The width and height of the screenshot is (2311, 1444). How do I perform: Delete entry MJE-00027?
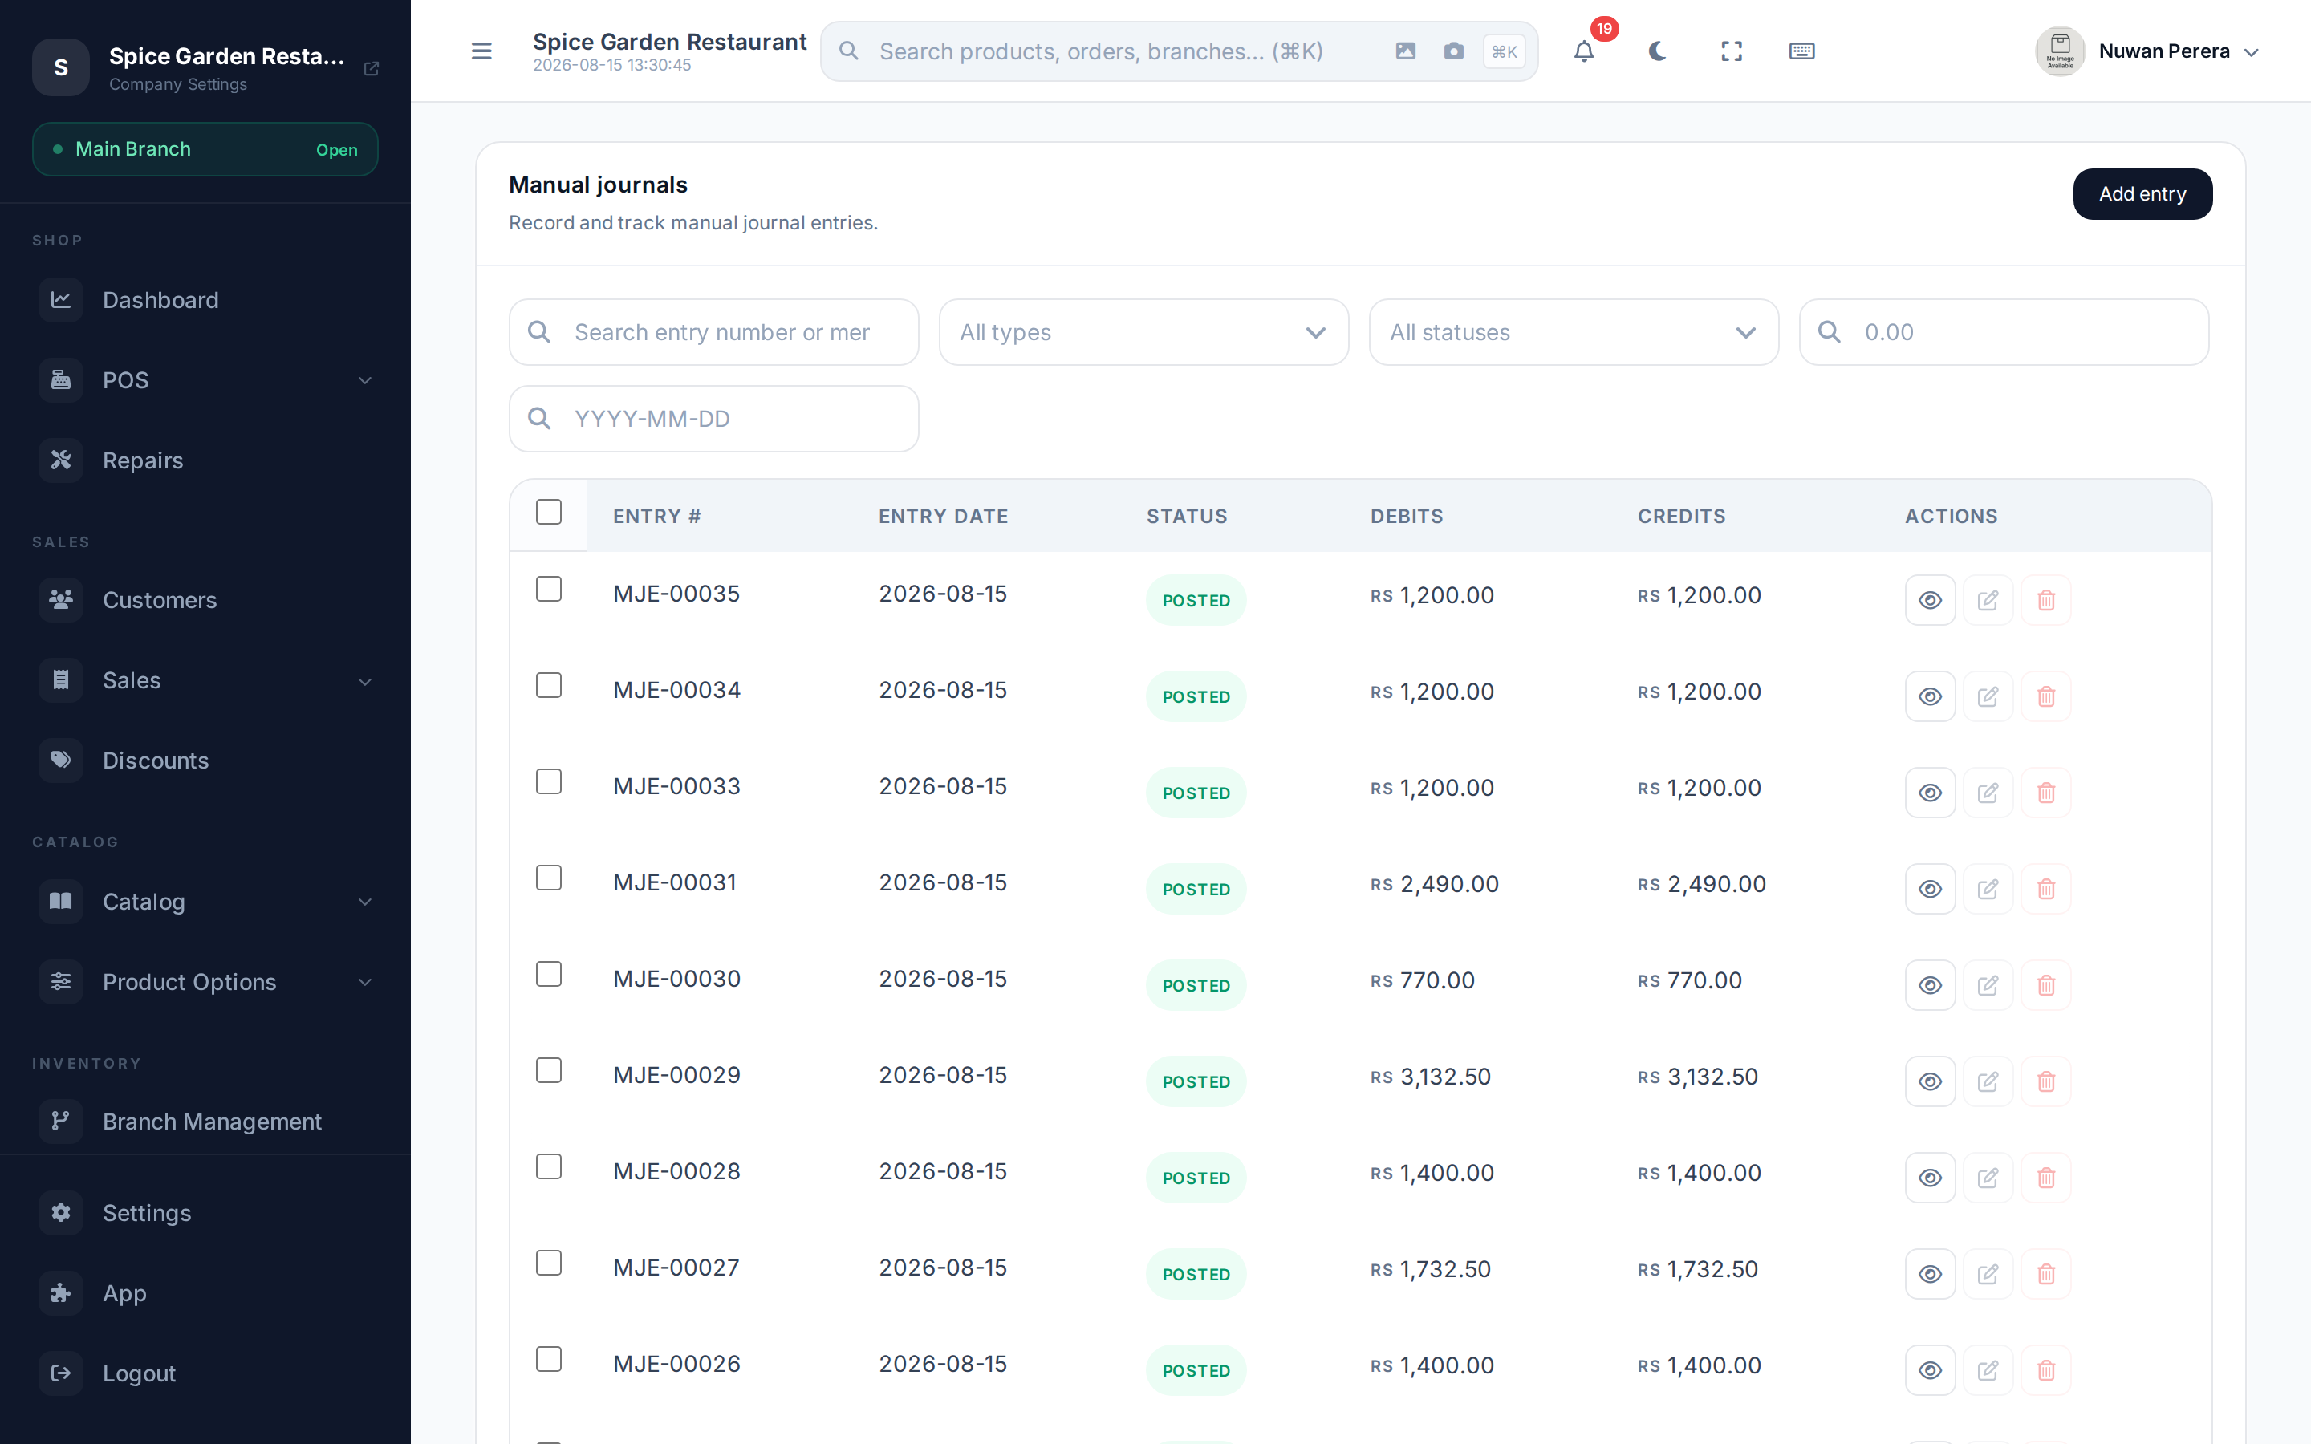click(x=2045, y=1274)
